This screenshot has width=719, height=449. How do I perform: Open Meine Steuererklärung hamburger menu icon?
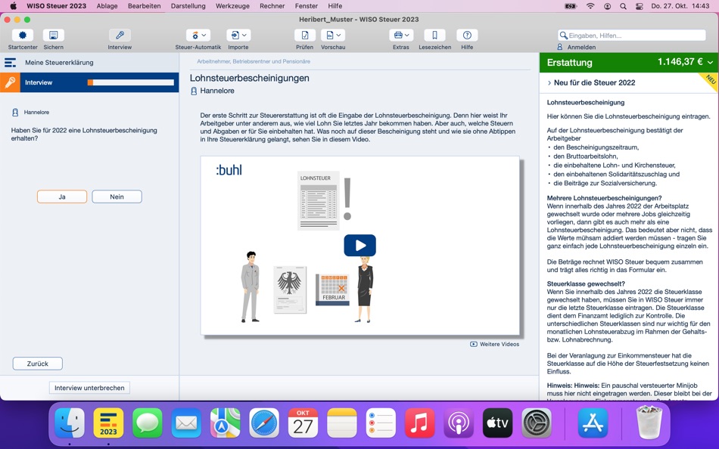pos(10,63)
